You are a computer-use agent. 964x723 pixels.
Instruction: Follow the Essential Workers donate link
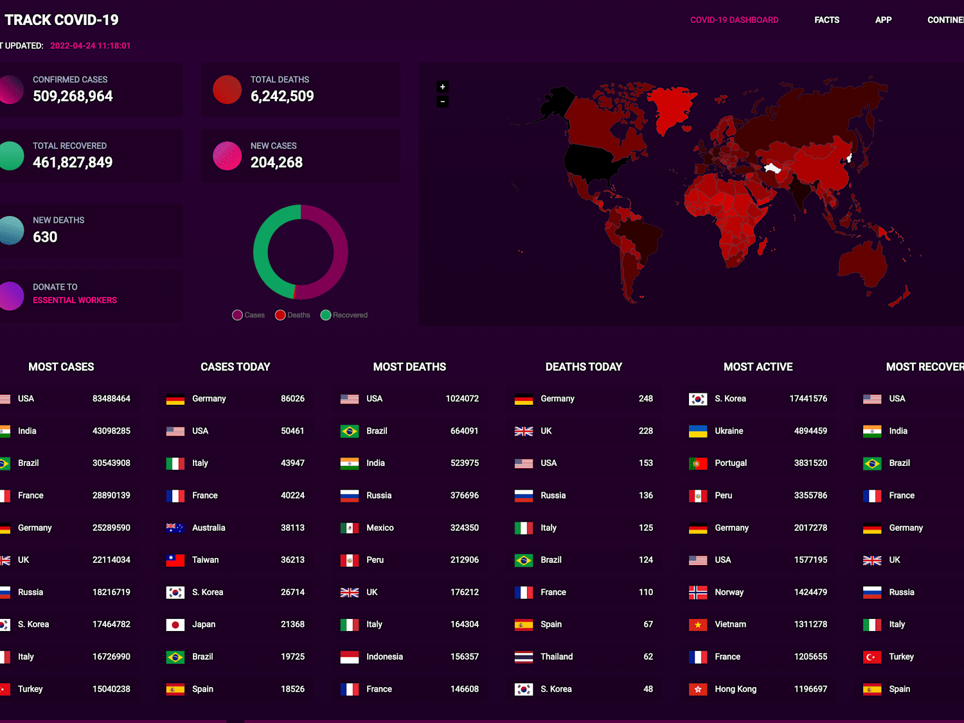click(75, 300)
